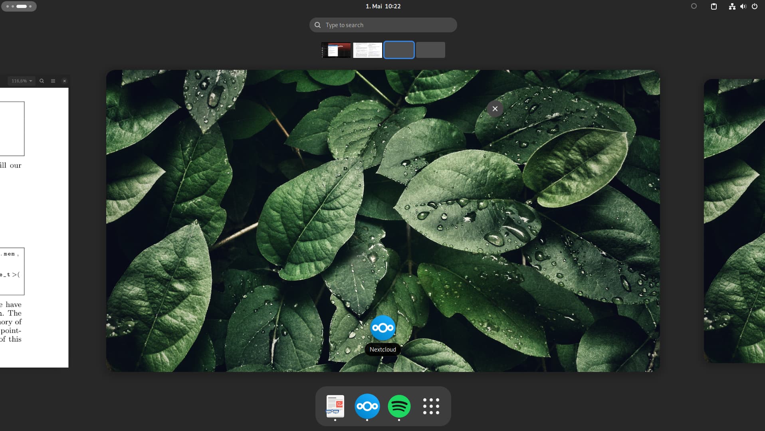Click the grey circle tray icon
This screenshot has width=765, height=431.
694,6
